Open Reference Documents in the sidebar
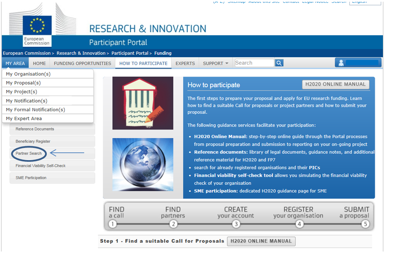The width and height of the screenshot is (403, 256). (x=52, y=129)
